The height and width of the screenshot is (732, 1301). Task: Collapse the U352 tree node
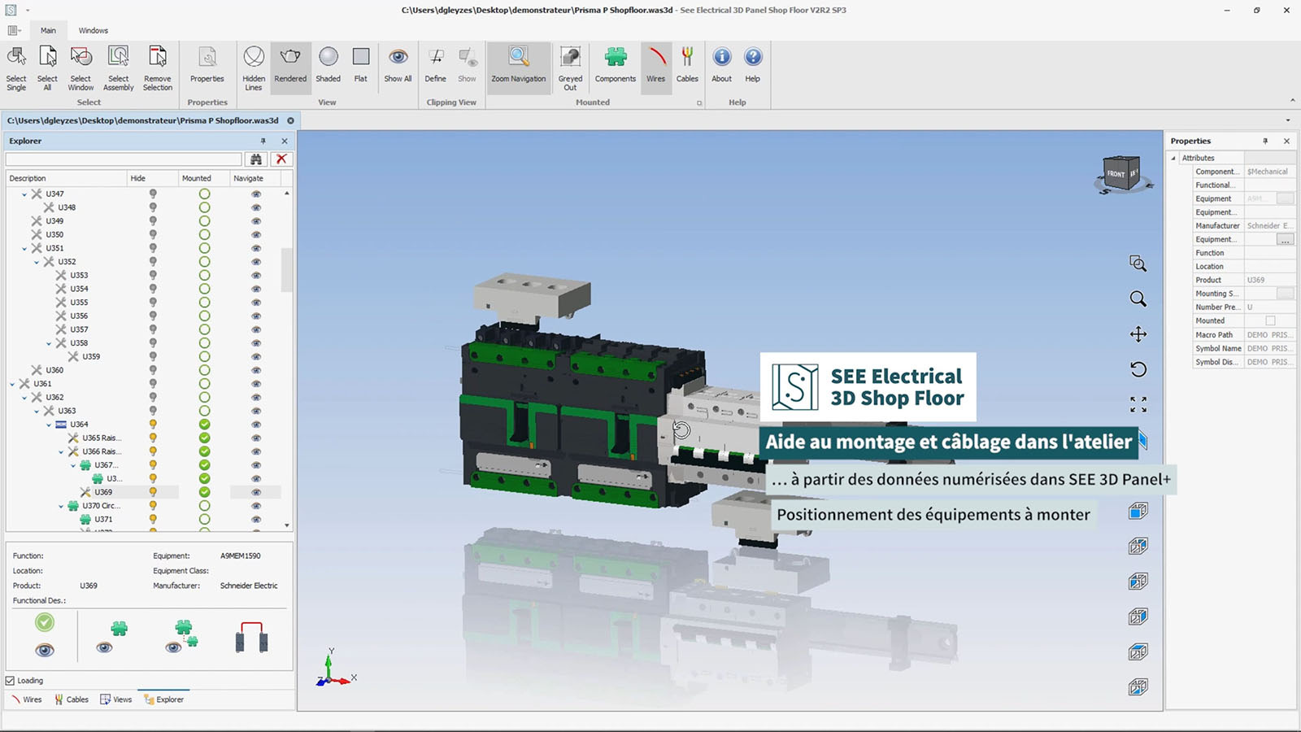[x=37, y=262]
